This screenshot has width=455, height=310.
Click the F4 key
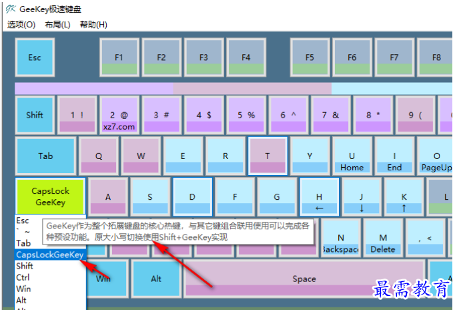(246, 57)
